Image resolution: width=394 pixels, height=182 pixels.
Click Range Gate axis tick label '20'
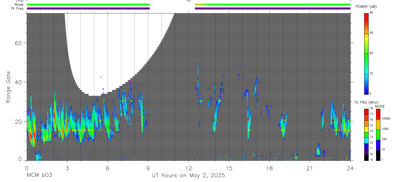18,122
